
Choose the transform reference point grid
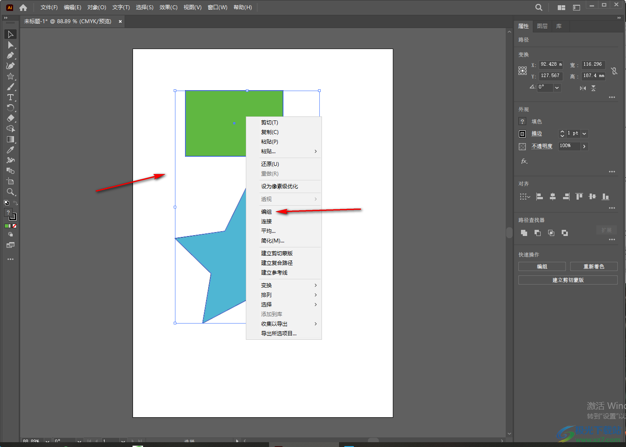point(522,70)
